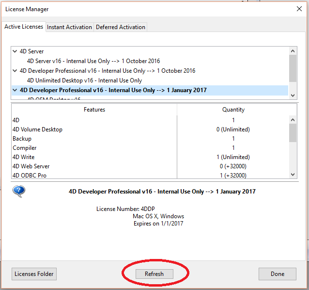
Task: Select the Active Licenses tab
Action: (24, 27)
